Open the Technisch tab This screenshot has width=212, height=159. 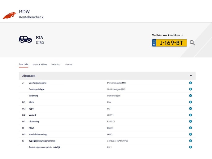tap(56, 65)
